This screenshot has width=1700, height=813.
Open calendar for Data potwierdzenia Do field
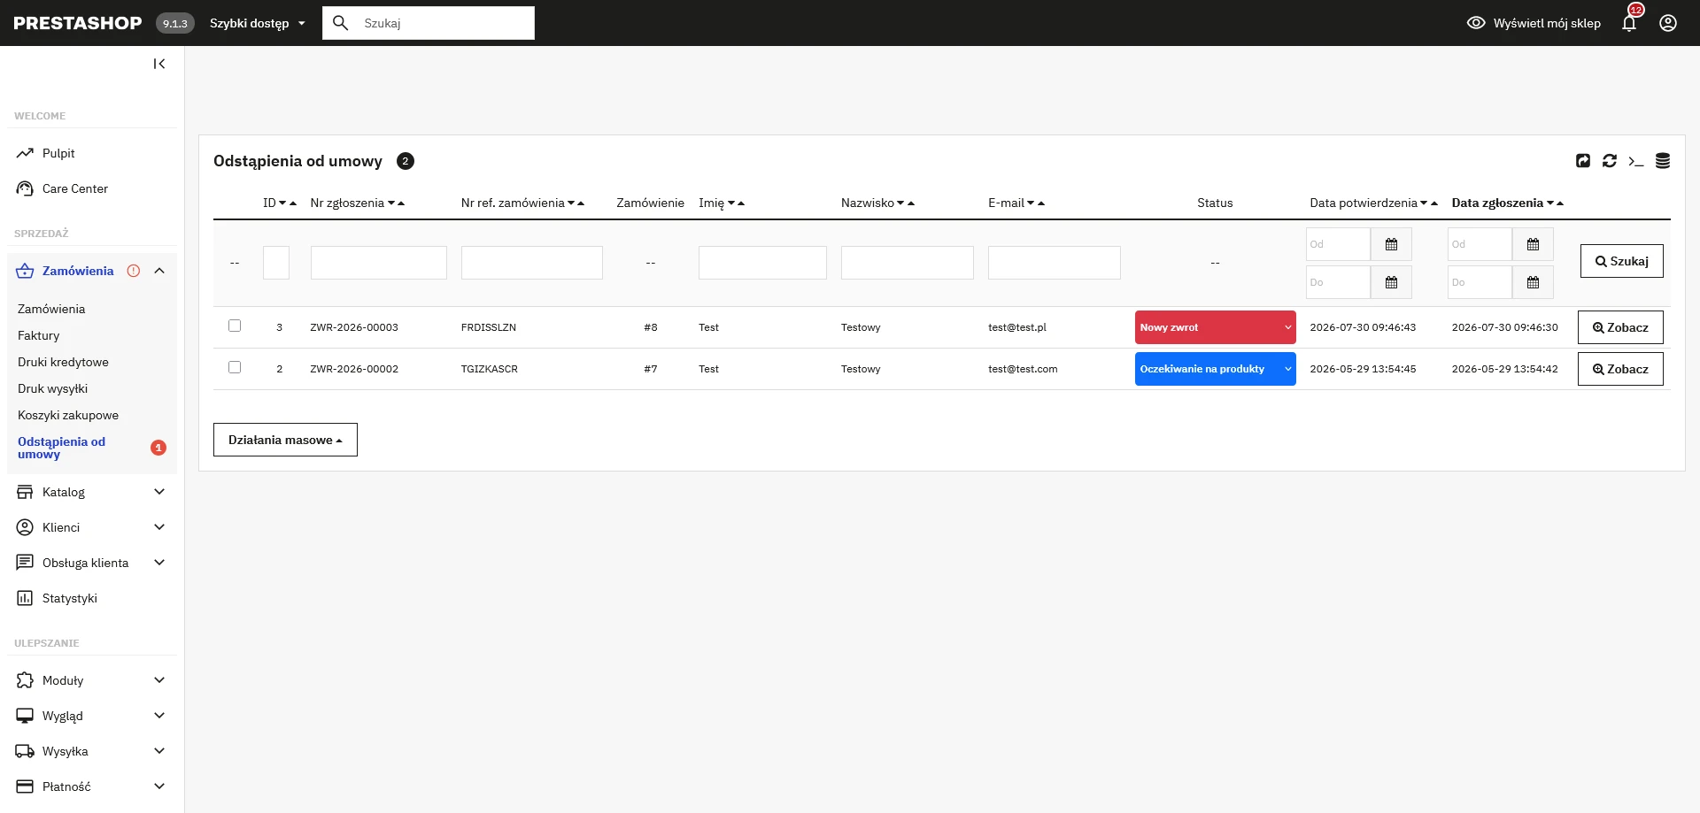1391,282
